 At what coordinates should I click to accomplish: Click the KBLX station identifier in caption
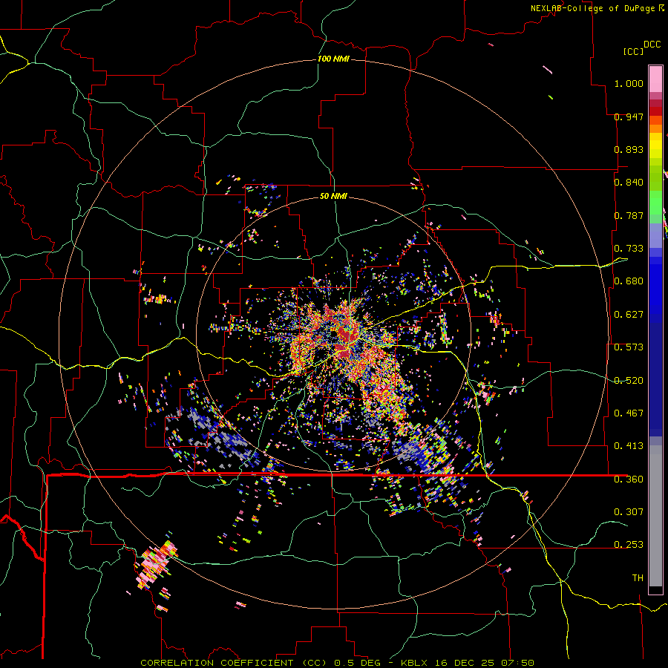[x=415, y=663]
